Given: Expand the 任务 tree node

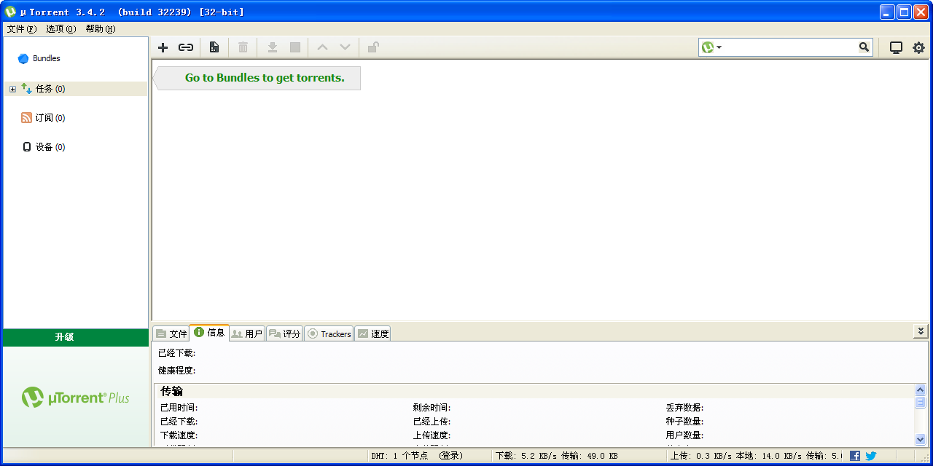Looking at the screenshot, I should (12, 89).
